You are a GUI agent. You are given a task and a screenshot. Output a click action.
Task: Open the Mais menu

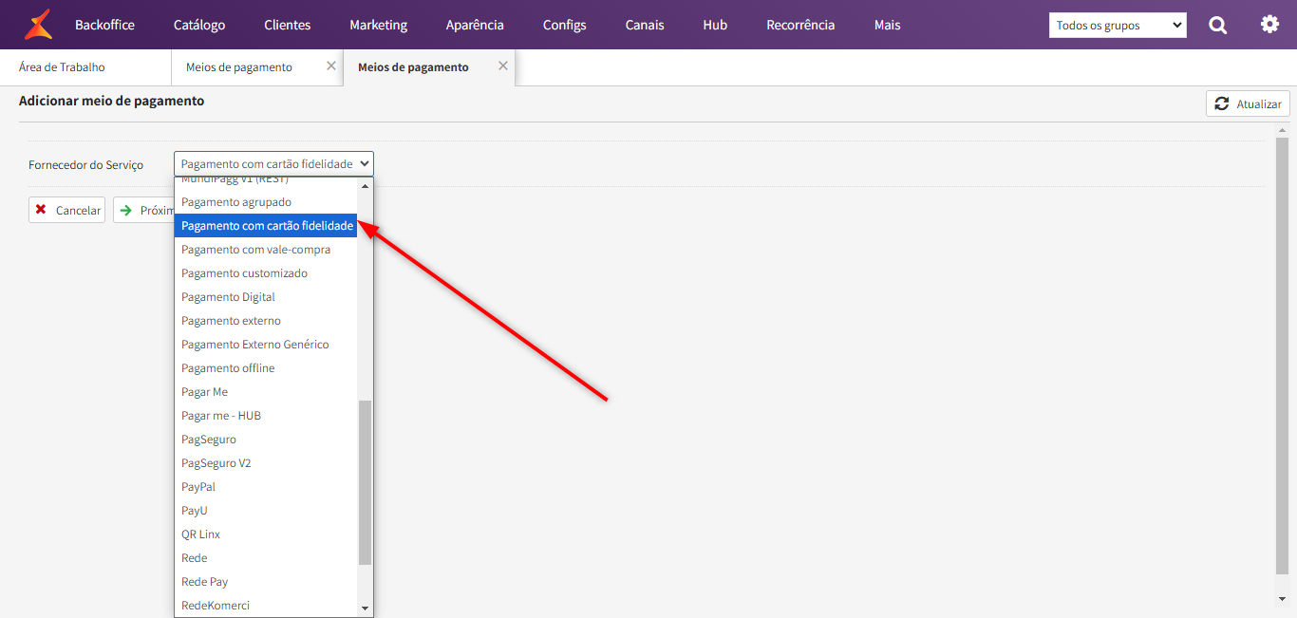888,25
